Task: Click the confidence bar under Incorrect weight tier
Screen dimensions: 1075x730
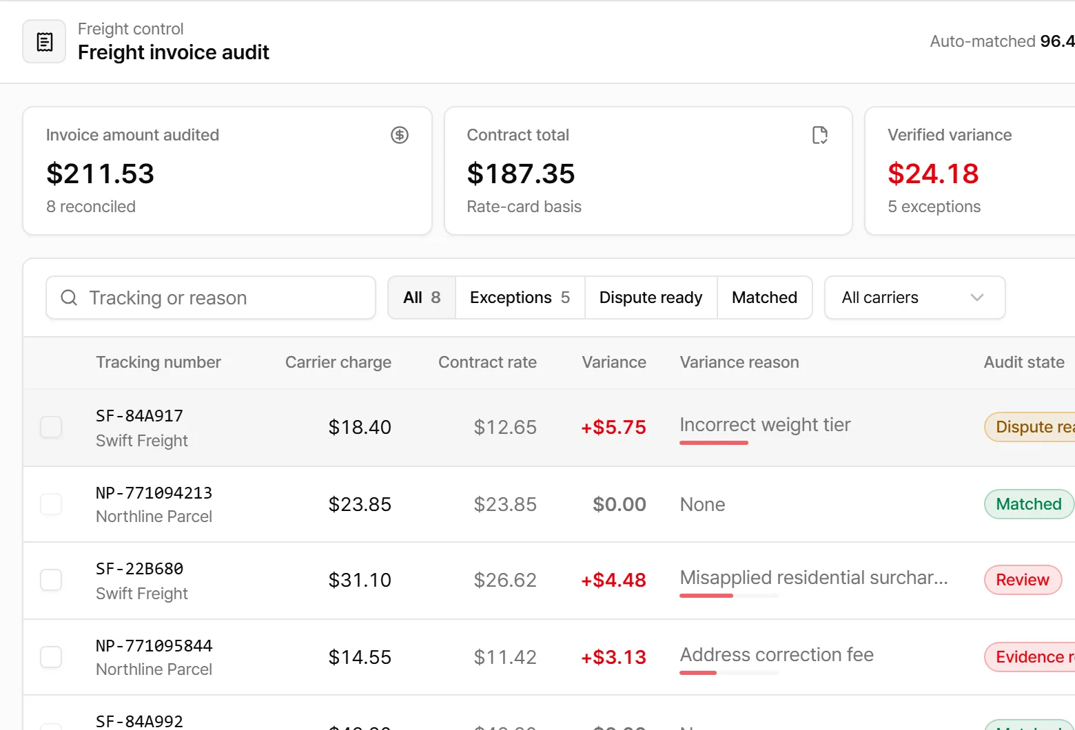Action: (729, 443)
